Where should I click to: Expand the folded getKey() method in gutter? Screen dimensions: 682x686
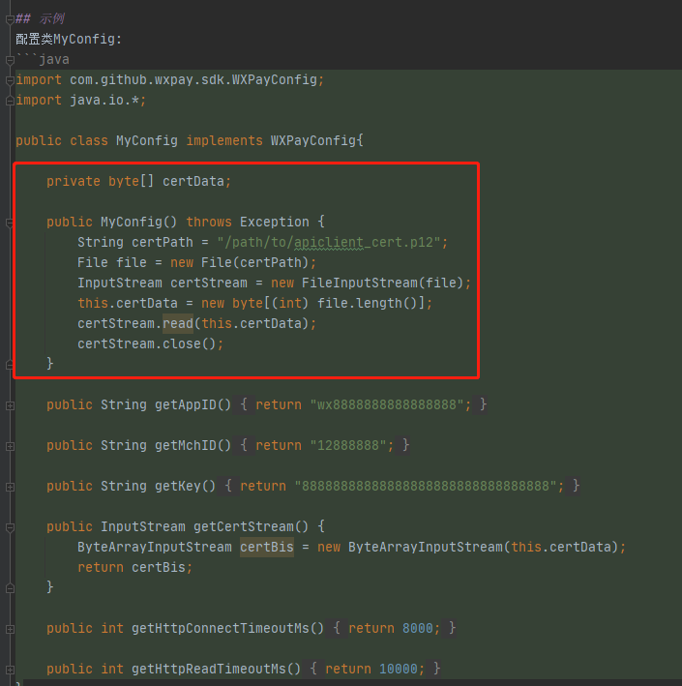click(10, 487)
